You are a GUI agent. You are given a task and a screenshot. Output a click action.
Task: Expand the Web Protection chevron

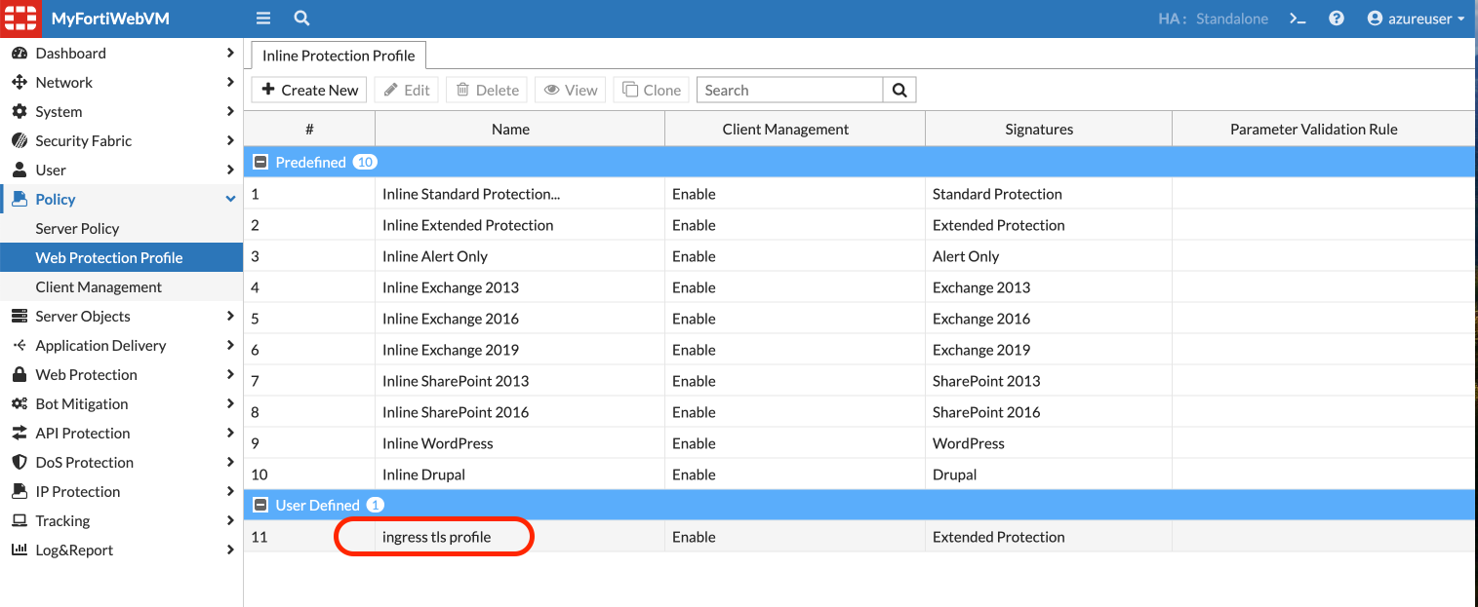[230, 375]
